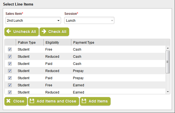Click the save icon on Add Items button
The height and width of the screenshot is (113, 175).
[x=84, y=101]
